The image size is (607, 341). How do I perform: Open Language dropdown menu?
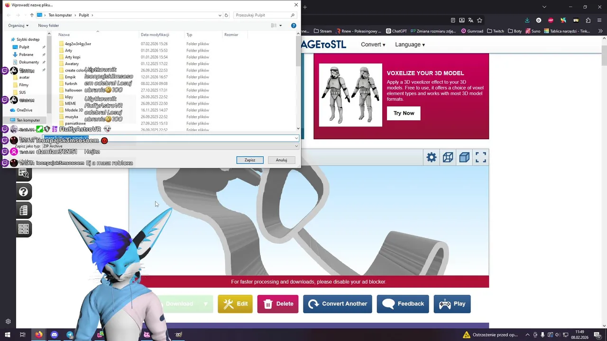[x=410, y=45]
